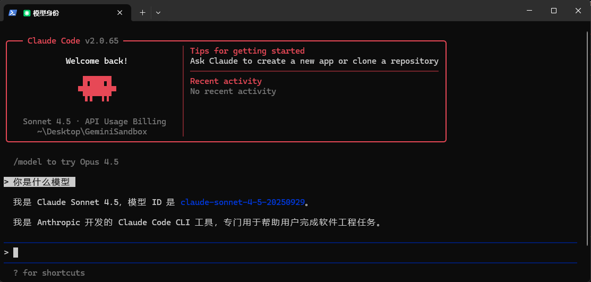Click the PowerShell icon in the tab
Screen dimensions: 591x282
(13, 13)
